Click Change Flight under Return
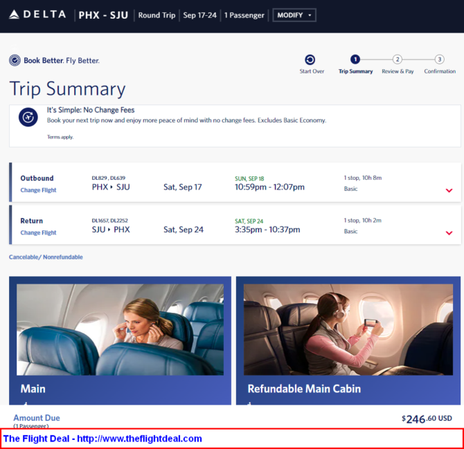Screen dimensions: 464x449 [x=38, y=232]
